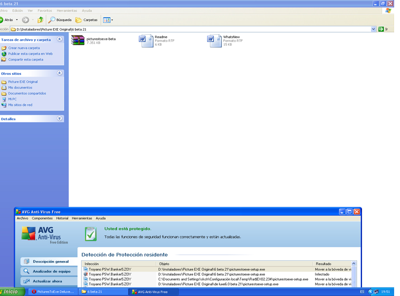This screenshot has width=400, height=296.
Task: Open the picturestoexe-beta RAR archive icon
Action: click(78, 41)
